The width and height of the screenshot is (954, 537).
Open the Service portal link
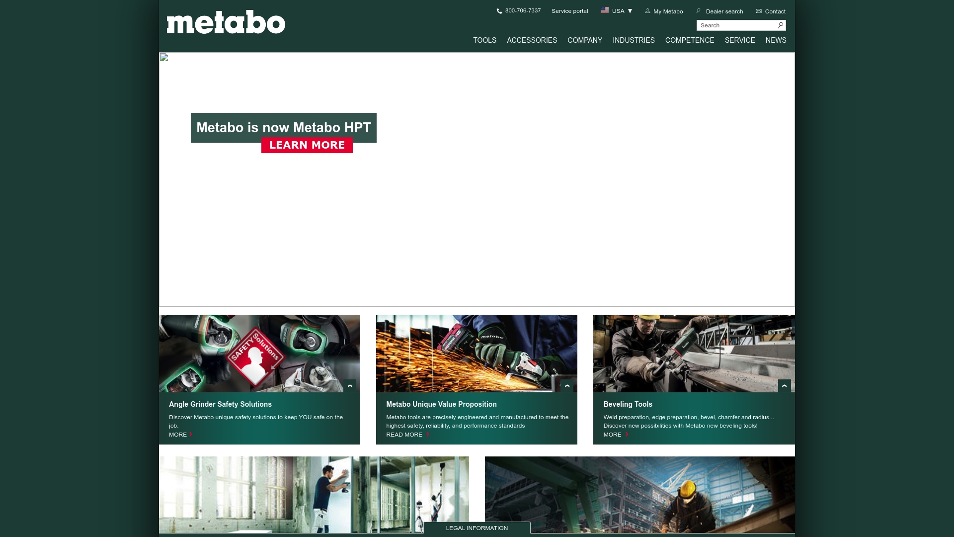tap(569, 11)
